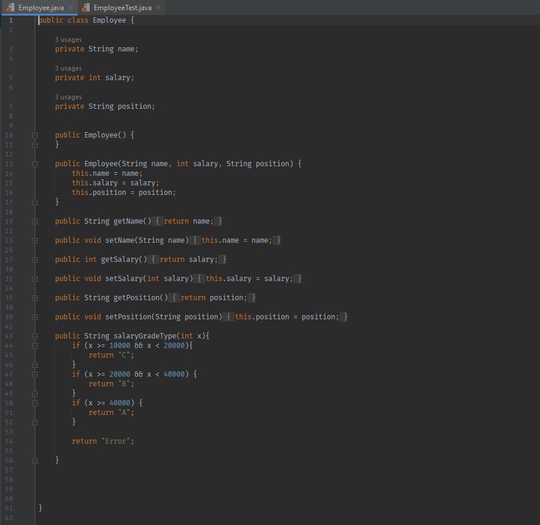Collapse the if block at line 47
The height and width of the screenshot is (525, 540).
(35, 374)
